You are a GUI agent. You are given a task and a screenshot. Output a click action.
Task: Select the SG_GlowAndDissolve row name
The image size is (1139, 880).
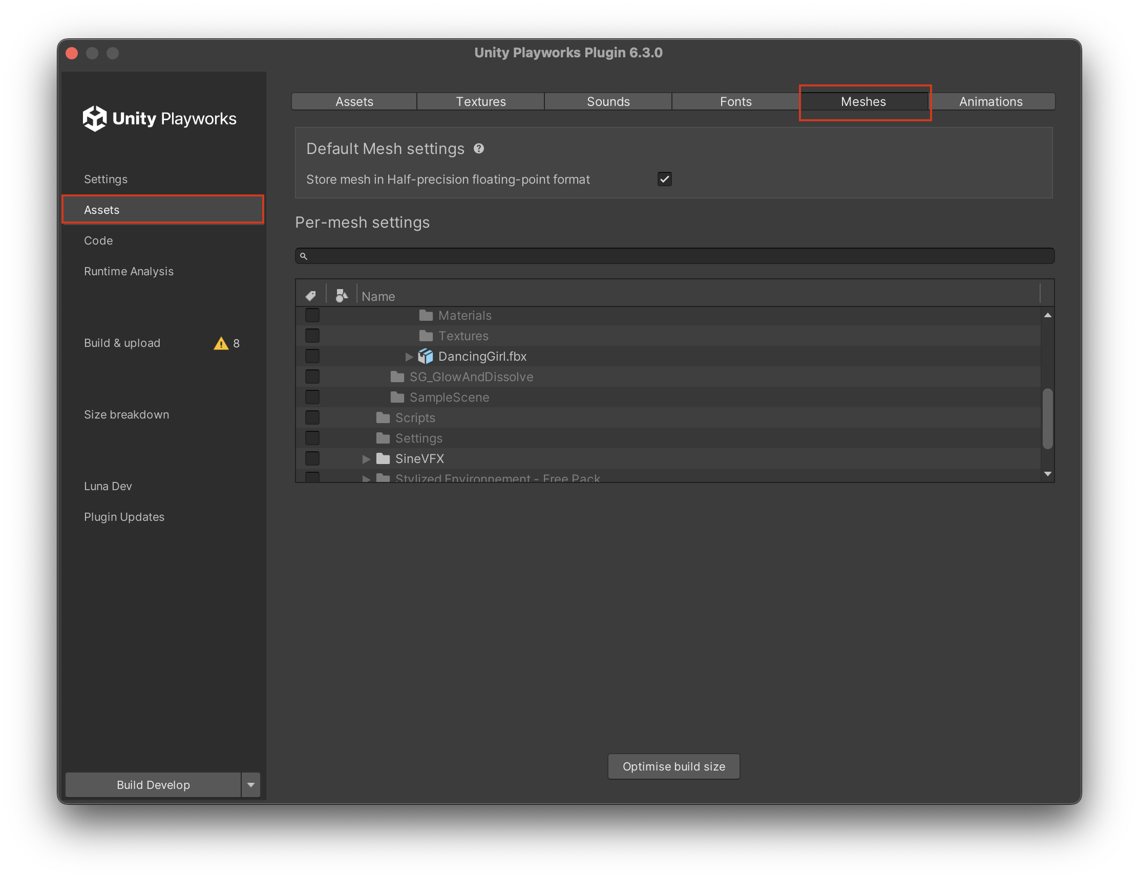471,377
